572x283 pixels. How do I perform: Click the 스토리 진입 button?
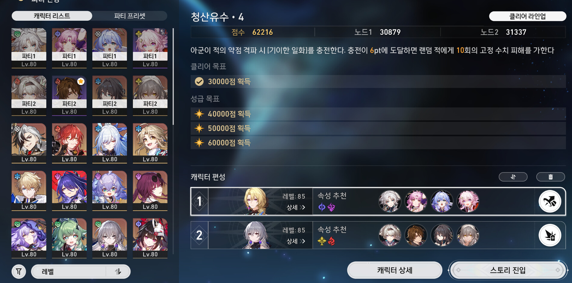tap(508, 270)
